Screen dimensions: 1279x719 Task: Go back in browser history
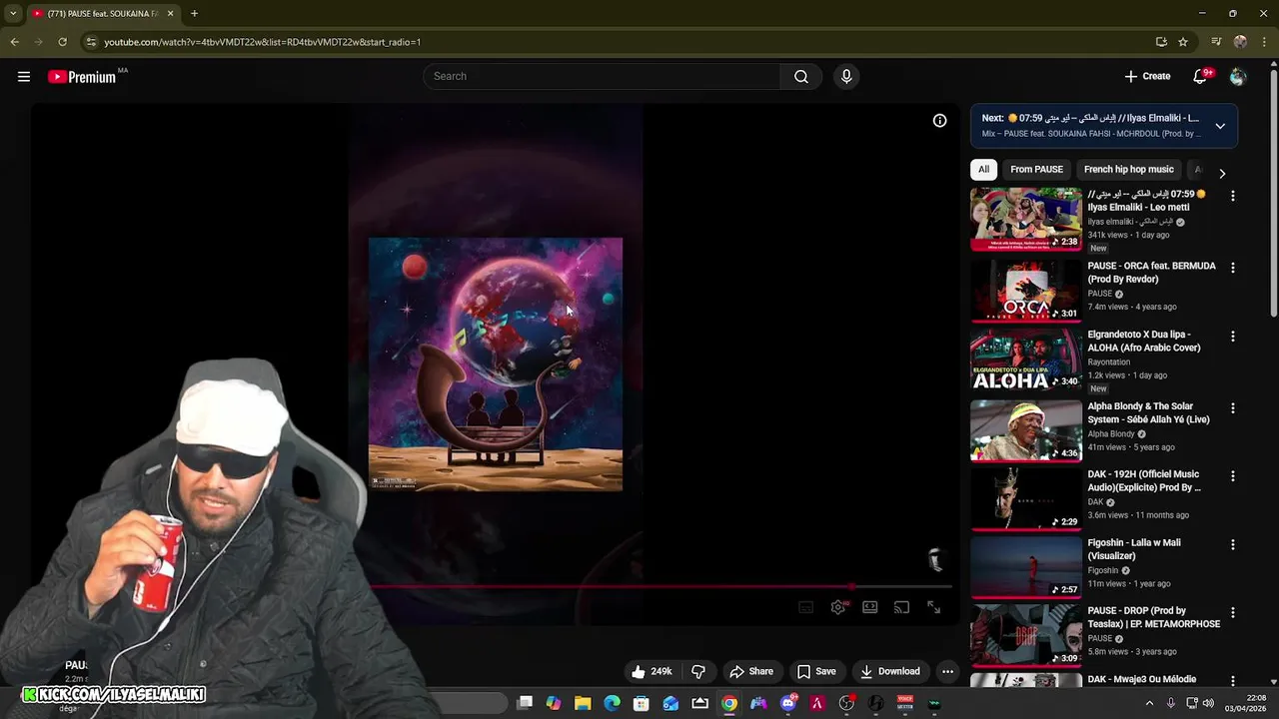pos(14,42)
